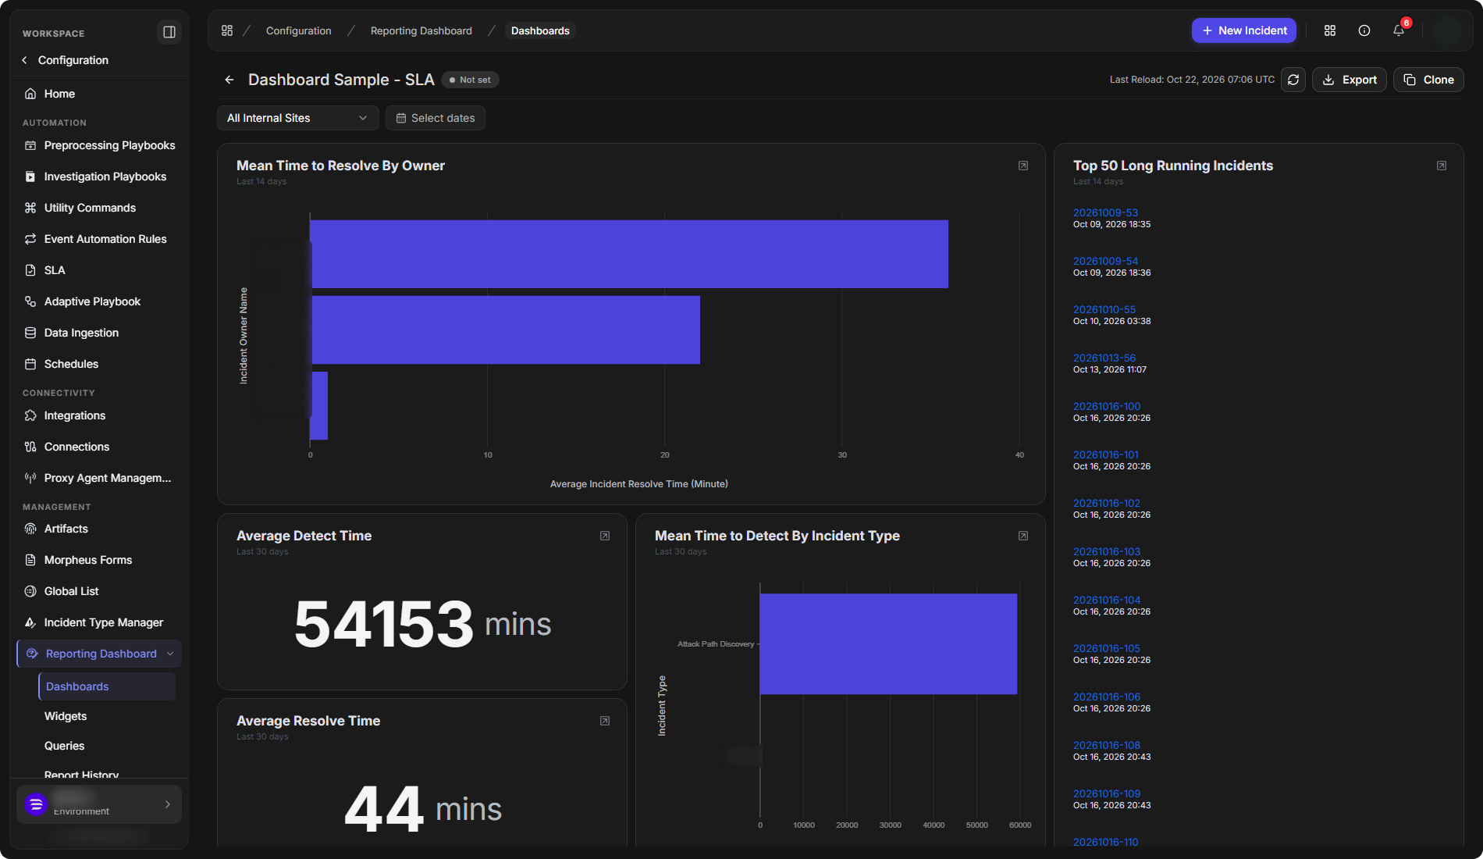The image size is (1483, 859).
Task: Open the All Internal Sites dropdown
Action: coord(297,118)
